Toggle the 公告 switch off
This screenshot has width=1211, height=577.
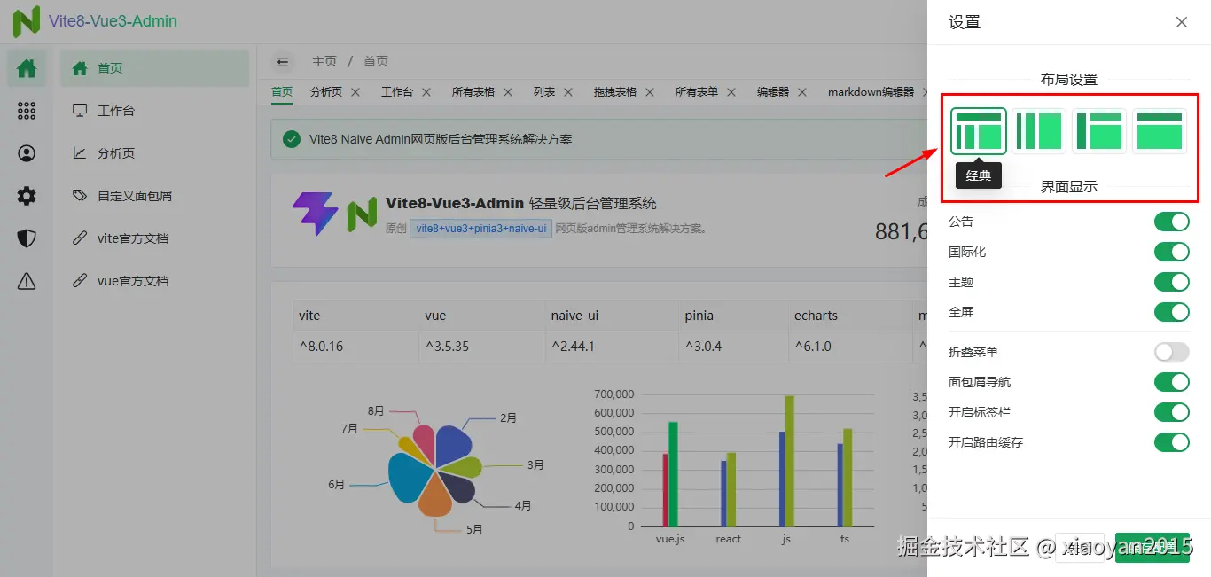(x=1171, y=222)
